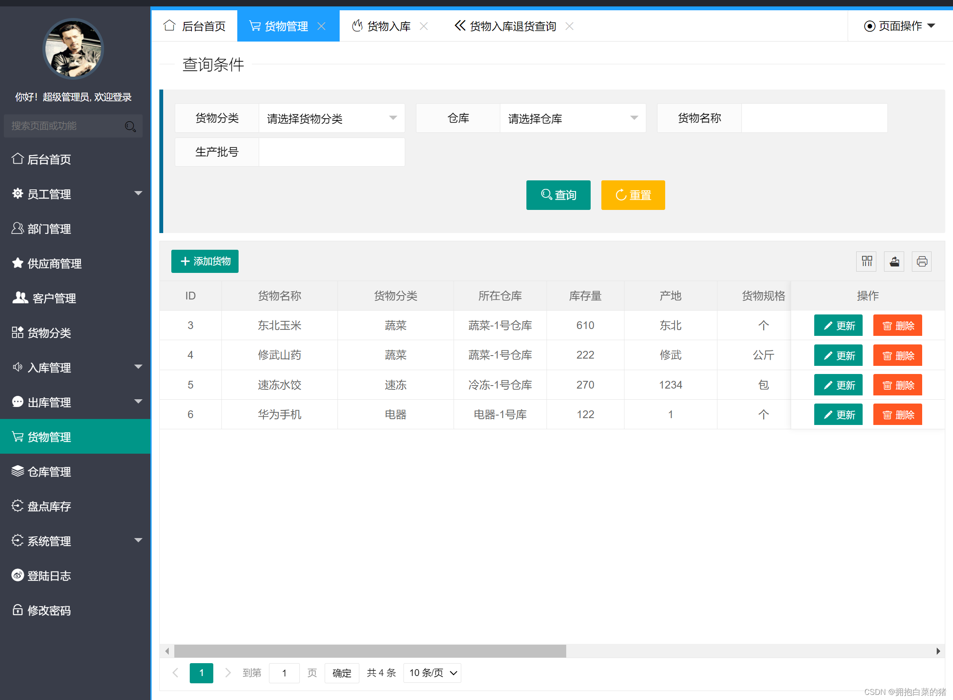Click the horizontal scrollbar under the table
This screenshot has width=953, height=700.
pyautogui.click(x=370, y=651)
